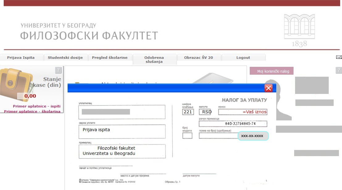Click the =Vaš iznos amount field

click(243, 112)
